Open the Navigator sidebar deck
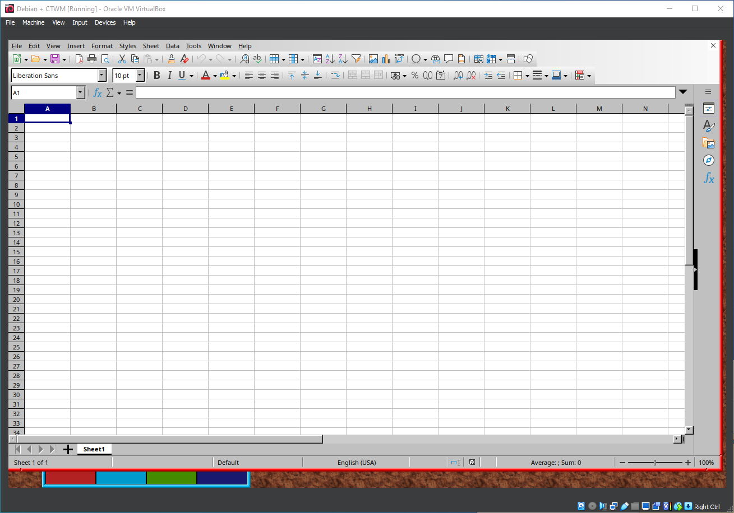 (x=708, y=161)
